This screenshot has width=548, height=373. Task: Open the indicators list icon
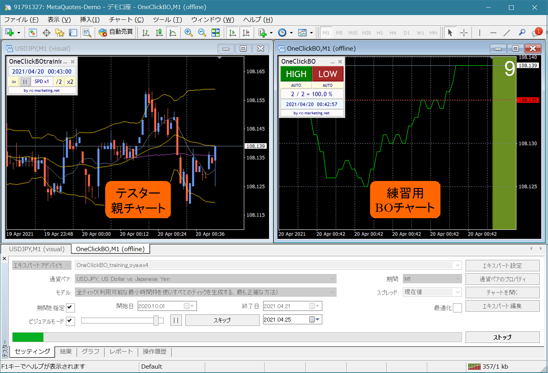coord(263,32)
